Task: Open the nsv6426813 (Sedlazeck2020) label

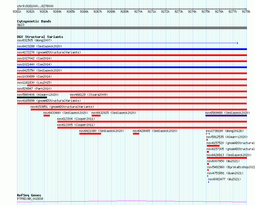Action: pos(229,155)
